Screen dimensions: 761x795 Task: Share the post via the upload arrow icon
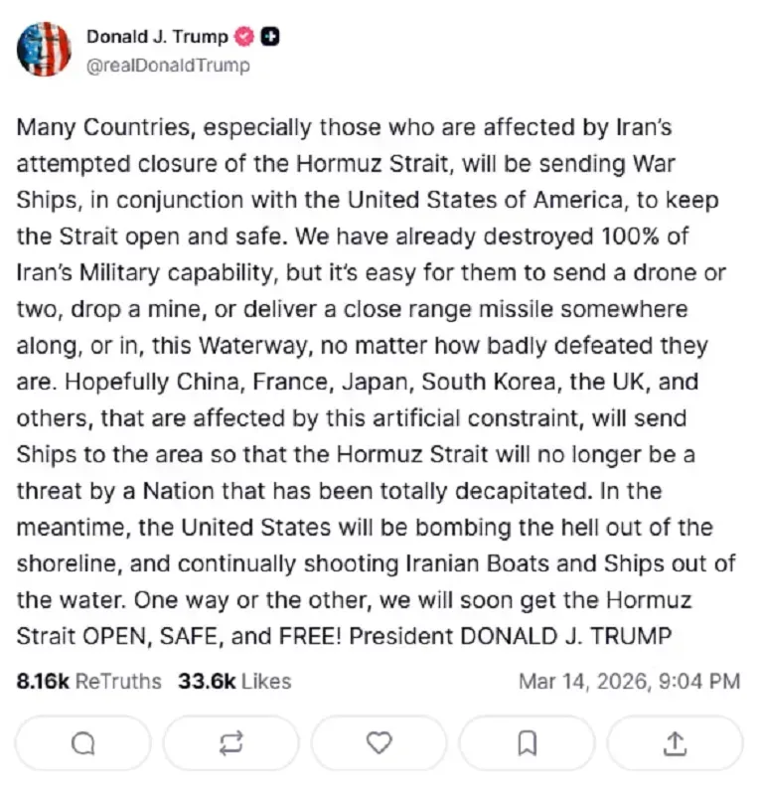(x=675, y=742)
